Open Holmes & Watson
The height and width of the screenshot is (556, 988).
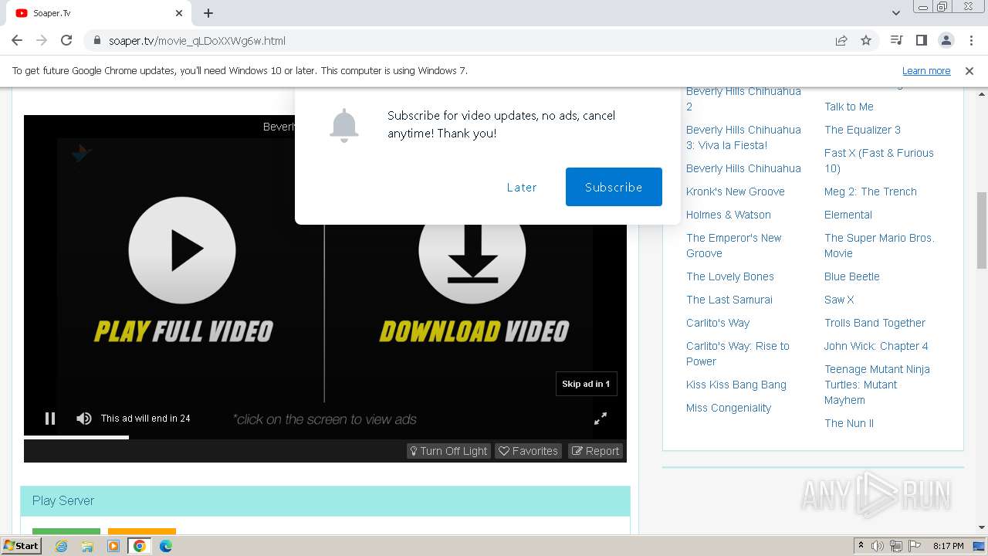(x=729, y=215)
